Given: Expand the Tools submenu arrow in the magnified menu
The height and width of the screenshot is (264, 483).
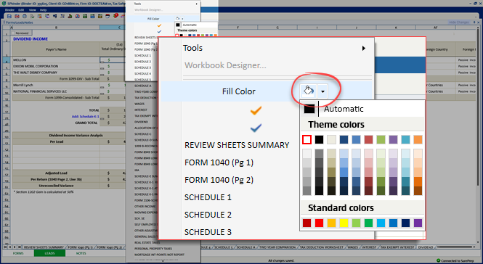Looking at the screenshot, I should pos(364,48).
